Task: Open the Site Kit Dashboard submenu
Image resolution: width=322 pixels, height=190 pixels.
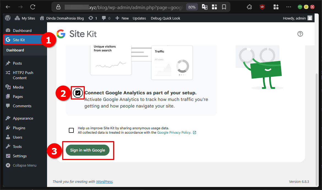Action: click(x=15, y=50)
